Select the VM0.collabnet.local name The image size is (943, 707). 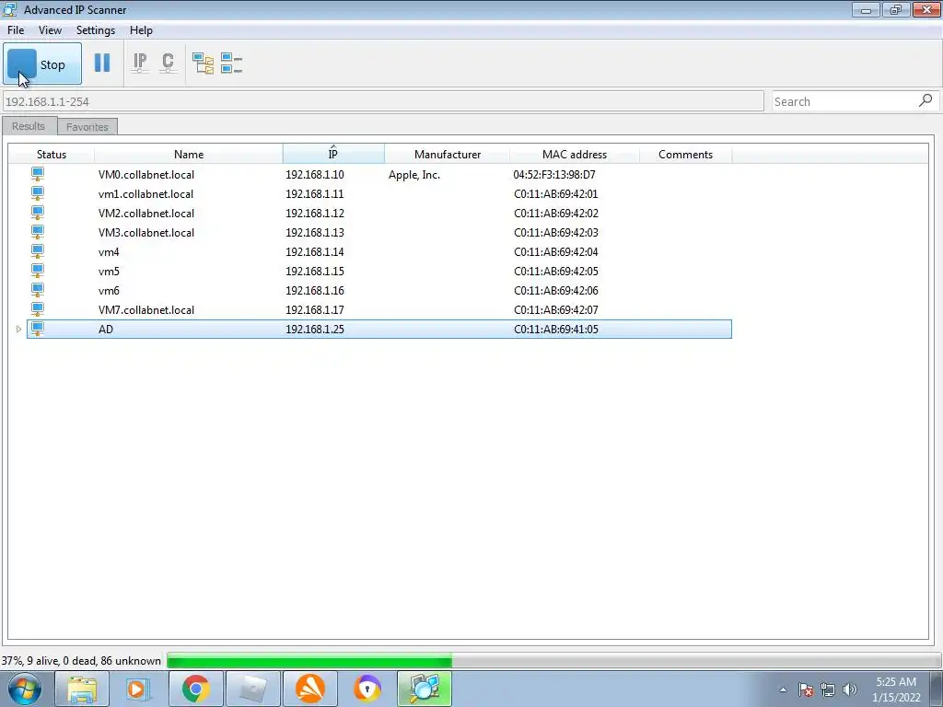[x=146, y=174]
